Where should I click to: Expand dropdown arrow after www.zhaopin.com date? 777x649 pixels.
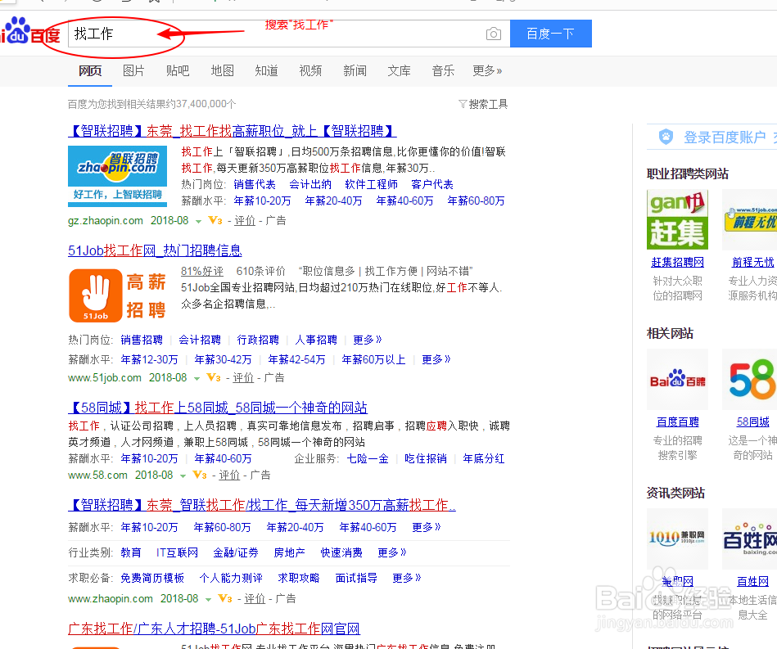(x=208, y=599)
